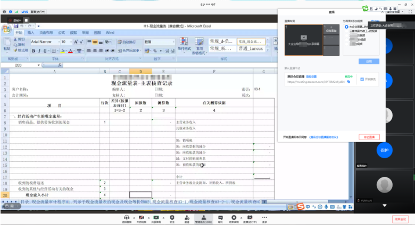Click the copy link icon beside meeting URL
This screenshot has height=225, width=415.
(x=348, y=82)
